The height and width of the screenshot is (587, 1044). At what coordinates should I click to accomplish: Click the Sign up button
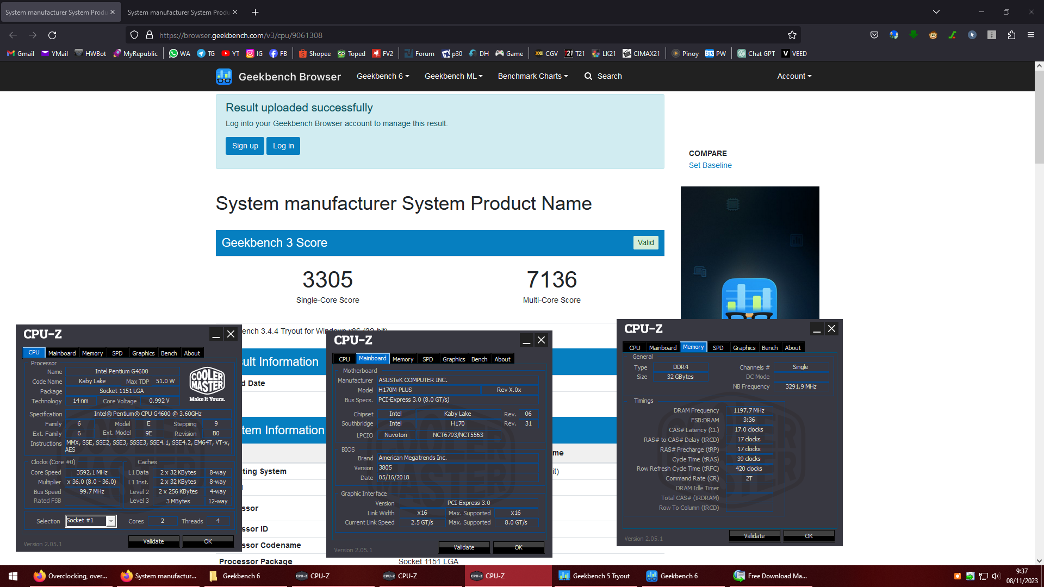(x=245, y=146)
